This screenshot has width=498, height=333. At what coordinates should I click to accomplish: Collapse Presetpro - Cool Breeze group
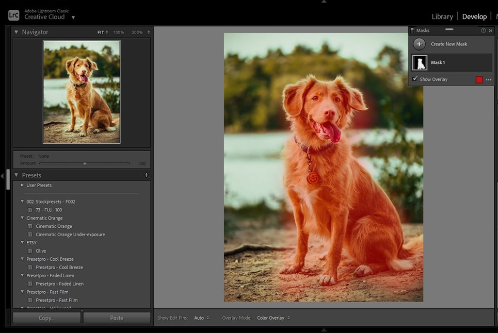click(x=22, y=259)
